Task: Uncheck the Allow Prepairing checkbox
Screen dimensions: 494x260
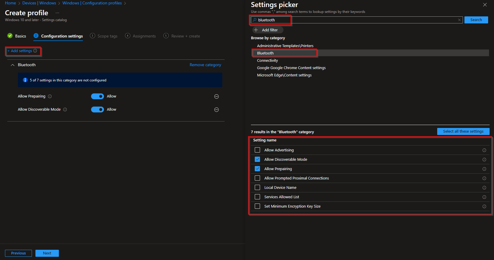Action: pyautogui.click(x=257, y=169)
